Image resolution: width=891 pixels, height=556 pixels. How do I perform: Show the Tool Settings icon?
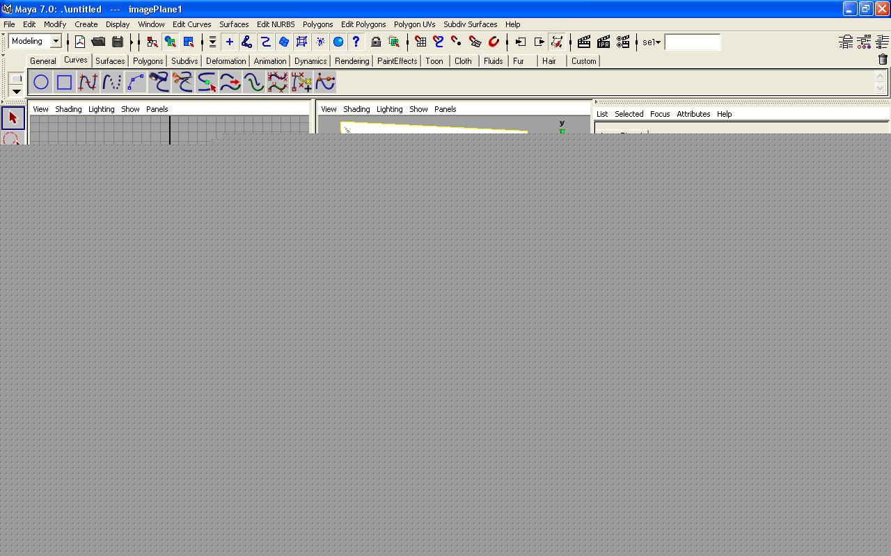point(864,42)
